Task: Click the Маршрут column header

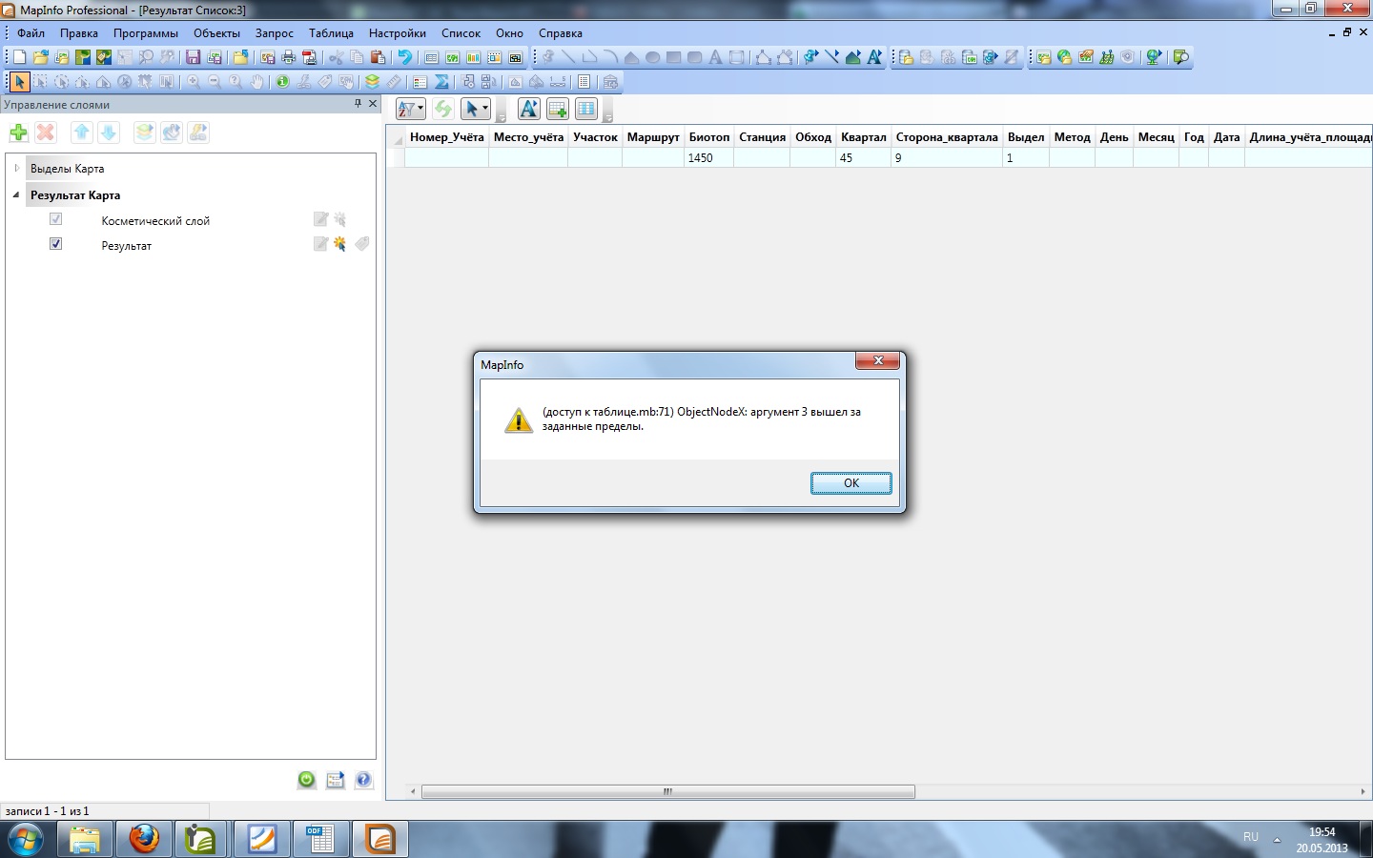Action: click(x=653, y=137)
